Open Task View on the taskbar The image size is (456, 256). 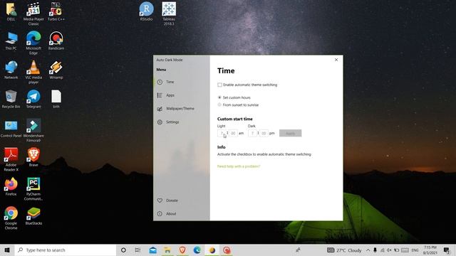pyautogui.click(x=138, y=250)
